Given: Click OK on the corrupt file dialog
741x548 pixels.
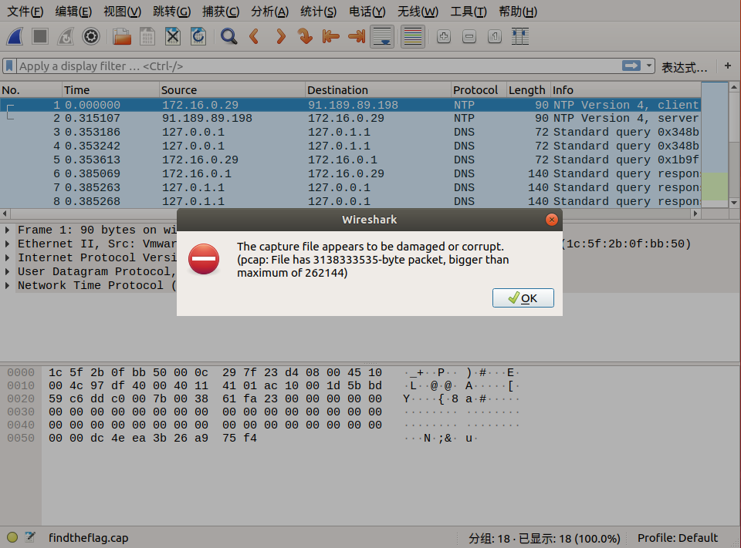Looking at the screenshot, I should pyautogui.click(x=523, y=298).
